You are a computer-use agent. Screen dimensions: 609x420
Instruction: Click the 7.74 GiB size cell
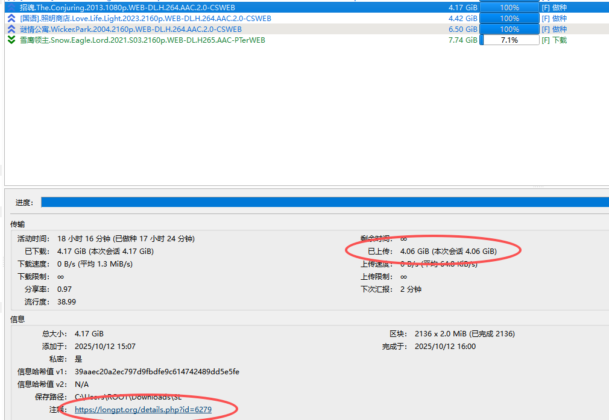click(x=462, y=40)
